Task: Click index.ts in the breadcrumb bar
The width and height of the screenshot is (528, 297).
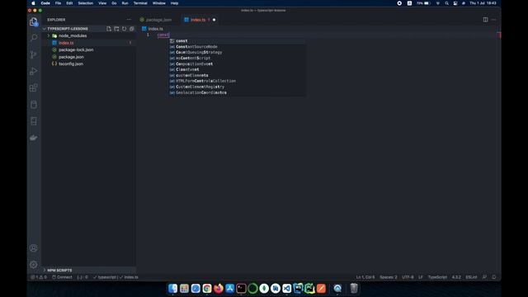Action: point(155,29)
